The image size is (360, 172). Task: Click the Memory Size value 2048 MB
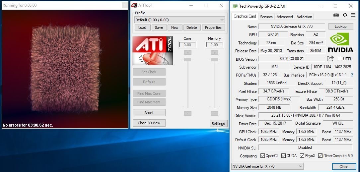click(274, 107)
